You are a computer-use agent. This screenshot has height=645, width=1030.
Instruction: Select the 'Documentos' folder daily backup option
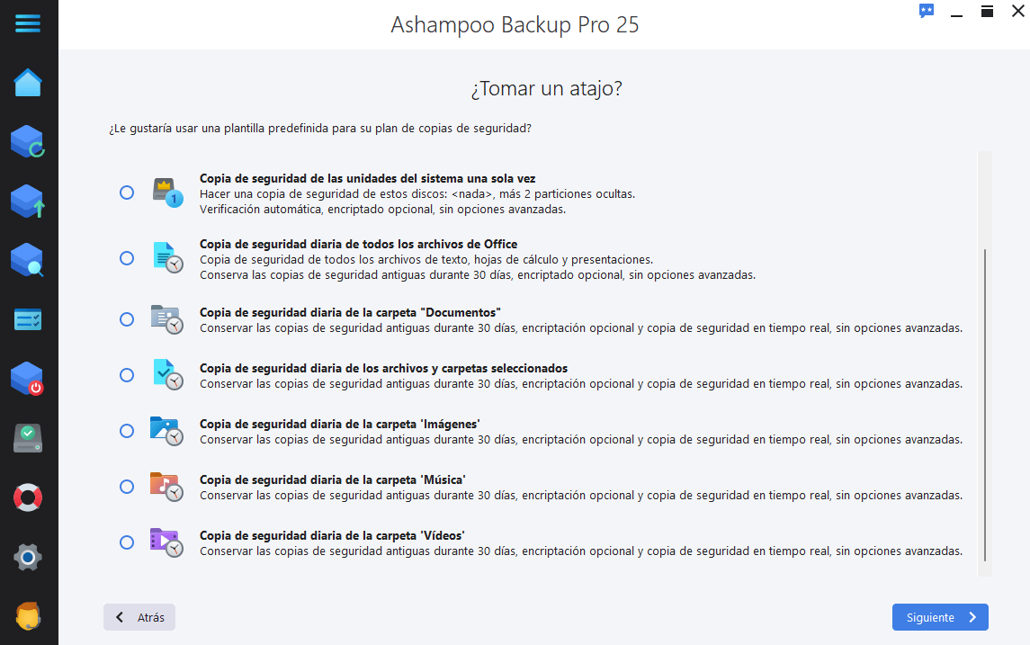pyautogui.click(x=127, y=319)
